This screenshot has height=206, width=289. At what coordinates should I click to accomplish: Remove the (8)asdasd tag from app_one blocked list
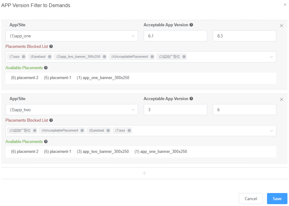pyautogui.click(x=50, y=57)
